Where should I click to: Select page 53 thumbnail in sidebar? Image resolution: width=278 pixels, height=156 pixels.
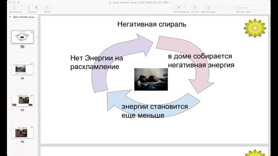click(x=22, y=37)
